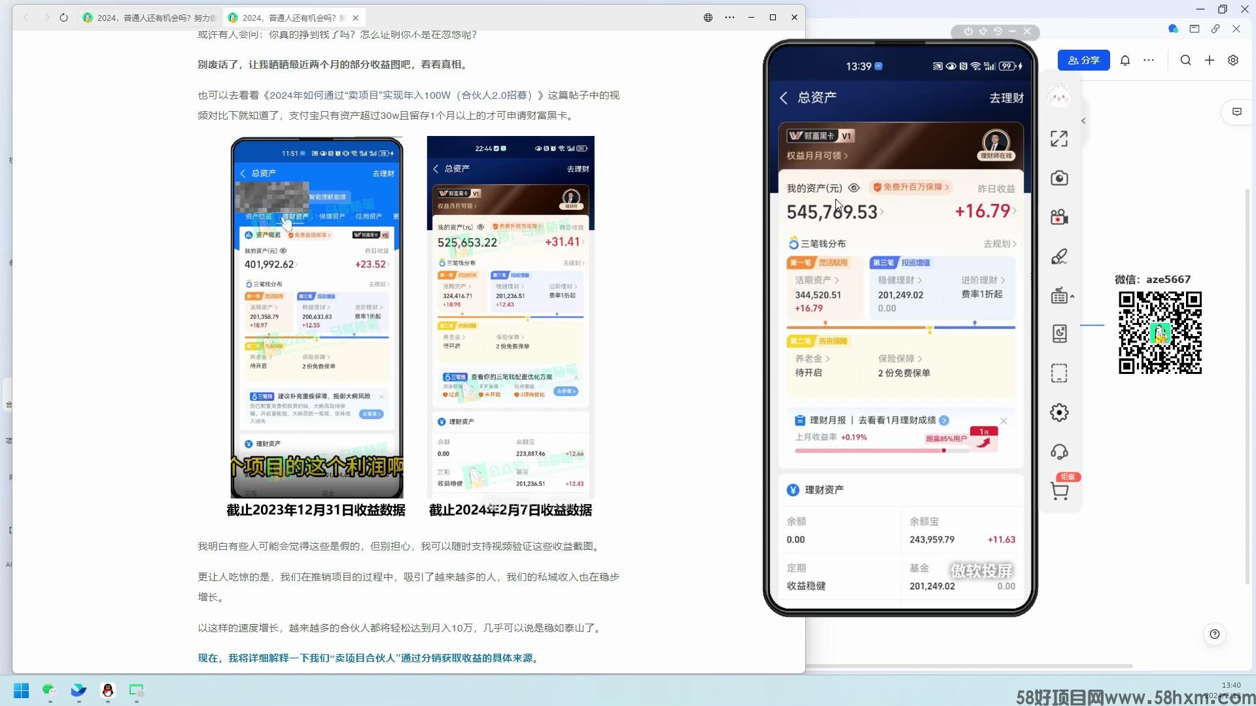Select the dashed region capture tool
The image size is (1256, 706).
1059,373
